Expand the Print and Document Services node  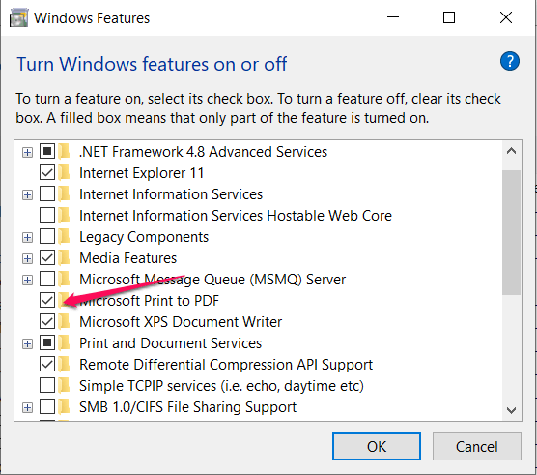pyautogui.click(x=27, y=343)
